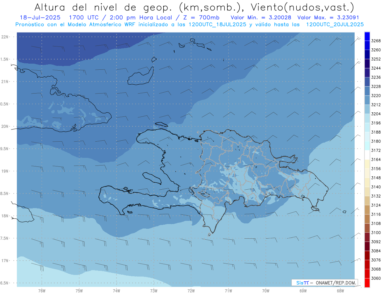Click the legend swatch between 3212 and 3204
Image resolution: width=382 pixels, height=295 pixels.
[x=367, y=109]
